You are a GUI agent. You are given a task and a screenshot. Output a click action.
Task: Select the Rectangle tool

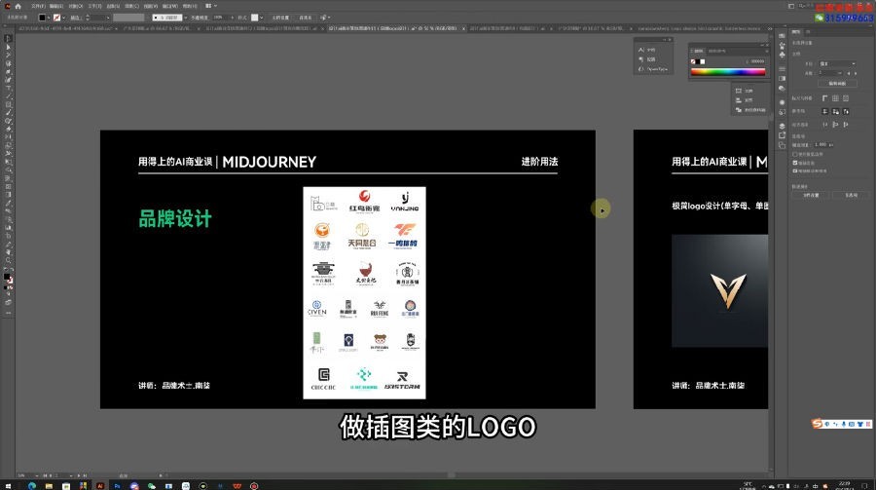8,104
